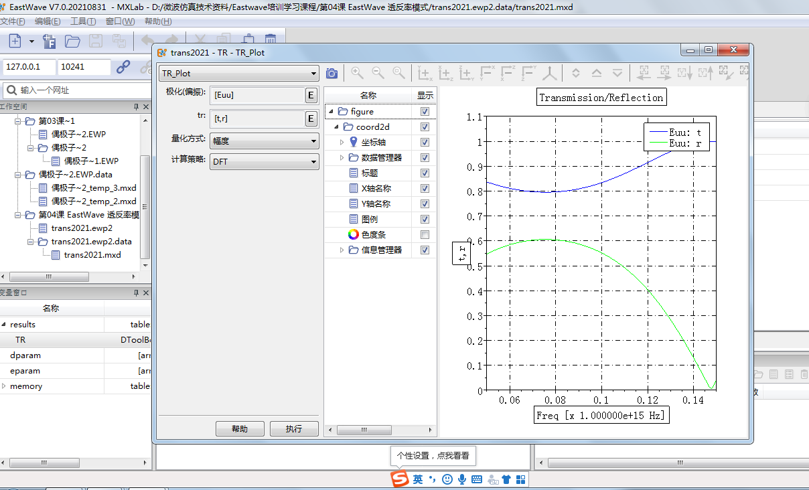Collapse the coord2d tree node

point(337,127)
